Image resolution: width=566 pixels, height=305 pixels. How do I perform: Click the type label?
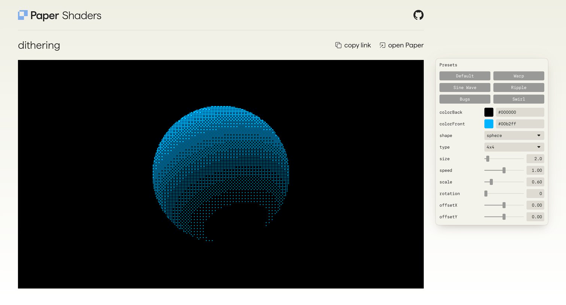444,147
